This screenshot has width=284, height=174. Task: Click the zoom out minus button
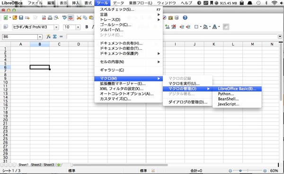coord(230,171)
